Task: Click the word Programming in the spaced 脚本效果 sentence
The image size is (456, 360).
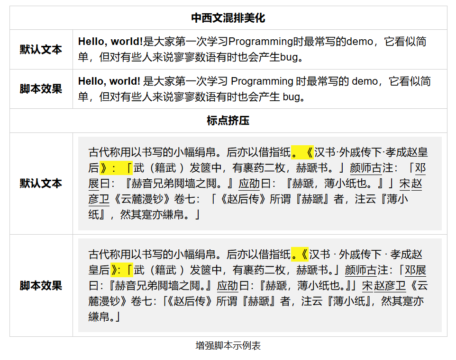Action: [x=262, y=81]
